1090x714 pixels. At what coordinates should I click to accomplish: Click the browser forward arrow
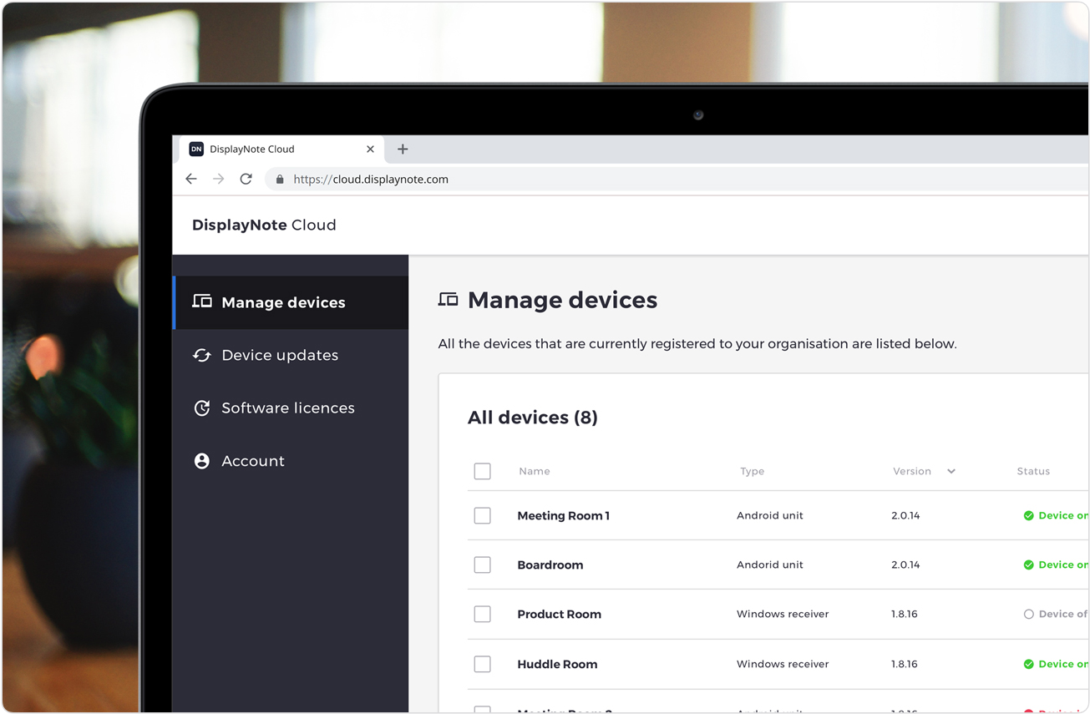point(218,179)
